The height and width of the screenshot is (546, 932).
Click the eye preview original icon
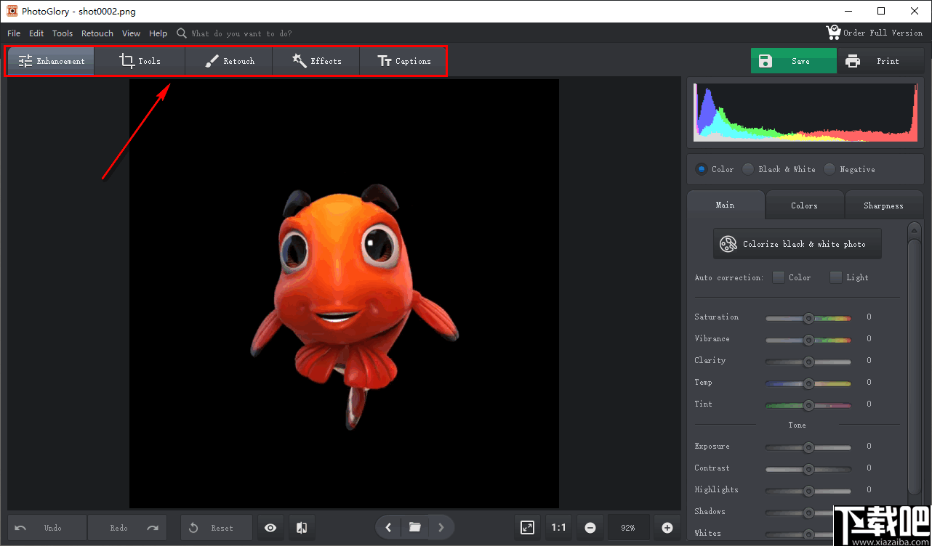pos(270,528)
